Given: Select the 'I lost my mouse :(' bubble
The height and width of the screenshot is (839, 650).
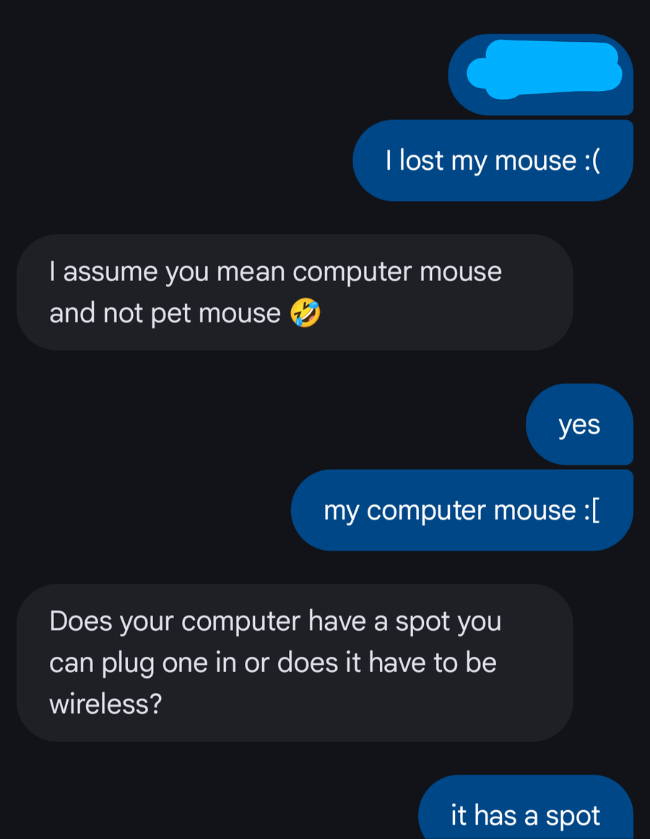Looking at the screenshot, I should [x=493, y=160].
